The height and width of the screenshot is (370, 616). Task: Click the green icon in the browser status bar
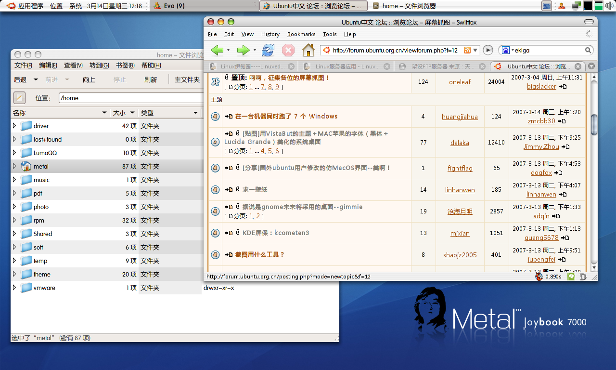[x=571, y=277]
